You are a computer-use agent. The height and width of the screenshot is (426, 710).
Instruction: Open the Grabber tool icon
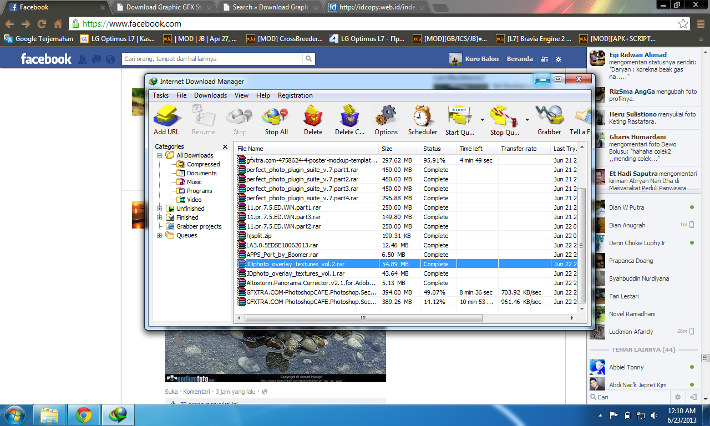549,120
